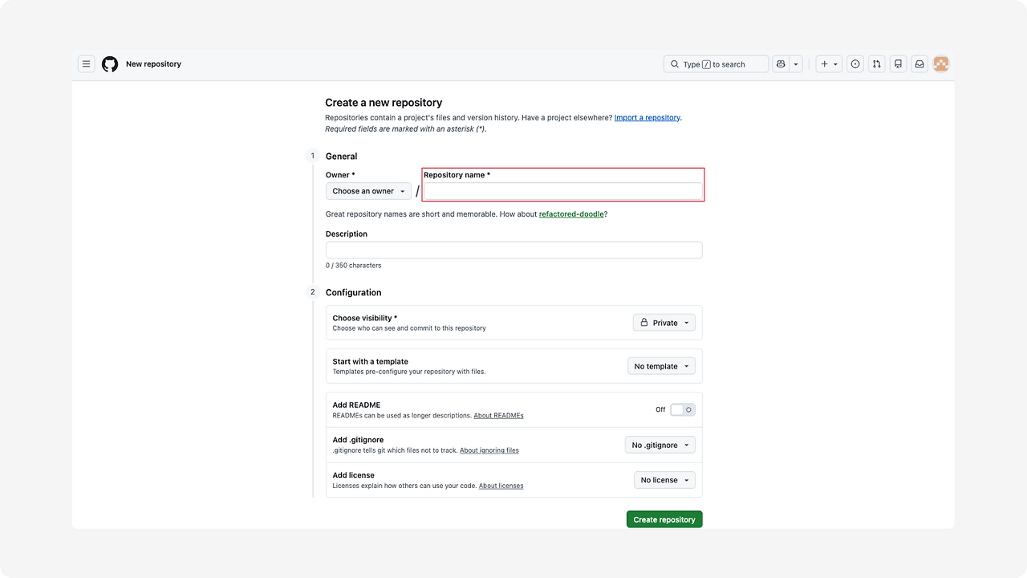
Task: Follow the Import a repository link
Action: coord(647,117)
